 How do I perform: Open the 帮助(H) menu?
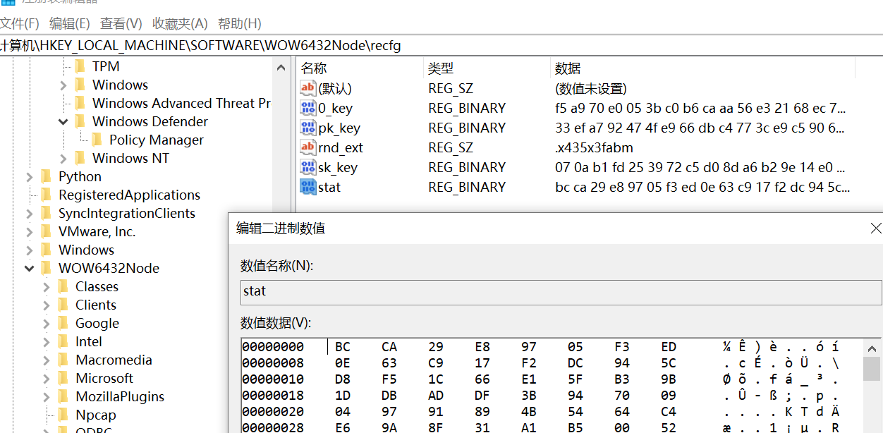pos(239,23)
